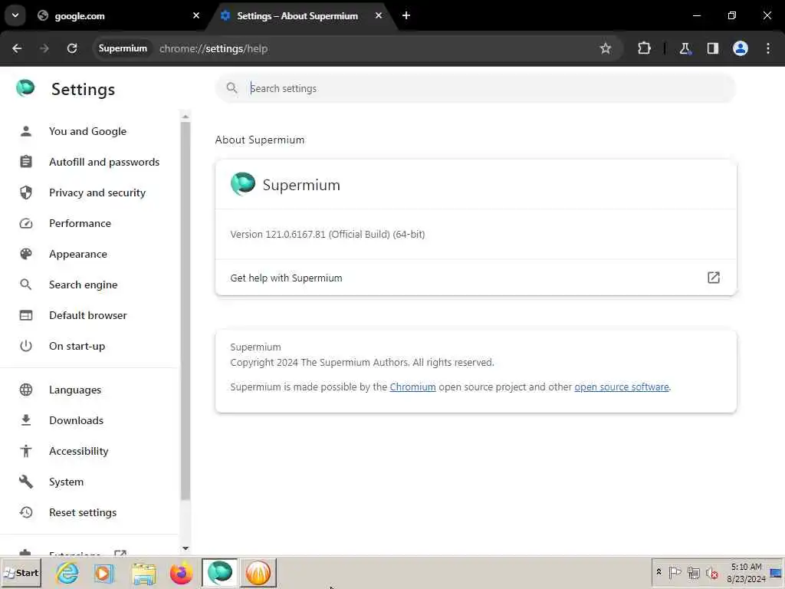This screenshot has width=785, height=589.
Task: Click the globe icon beside Languages
Action: 26,390
